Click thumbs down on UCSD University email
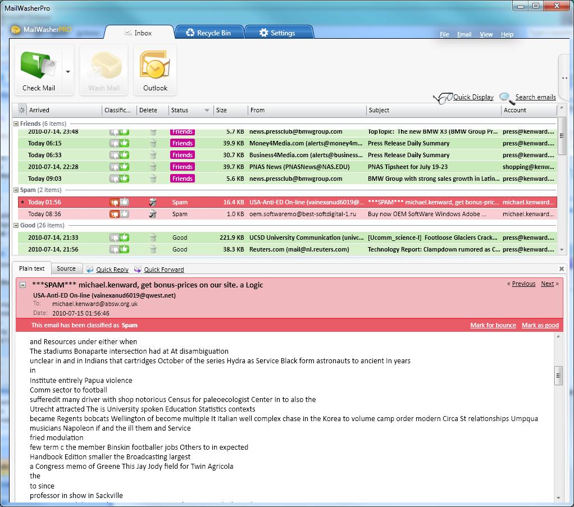 point(114,237)
